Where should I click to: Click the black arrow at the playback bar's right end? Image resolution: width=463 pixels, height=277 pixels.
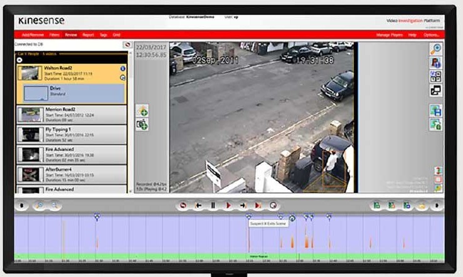coord(437,206)
